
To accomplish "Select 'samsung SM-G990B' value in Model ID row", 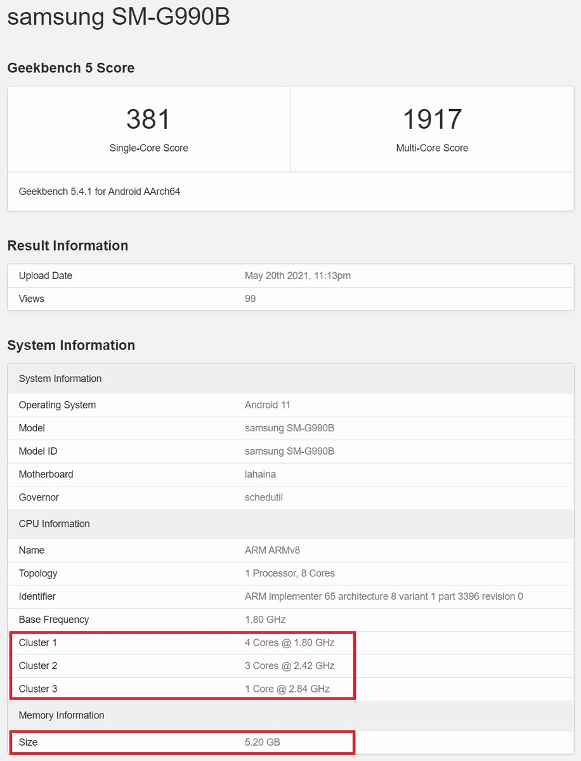I will tap(289, 452).
